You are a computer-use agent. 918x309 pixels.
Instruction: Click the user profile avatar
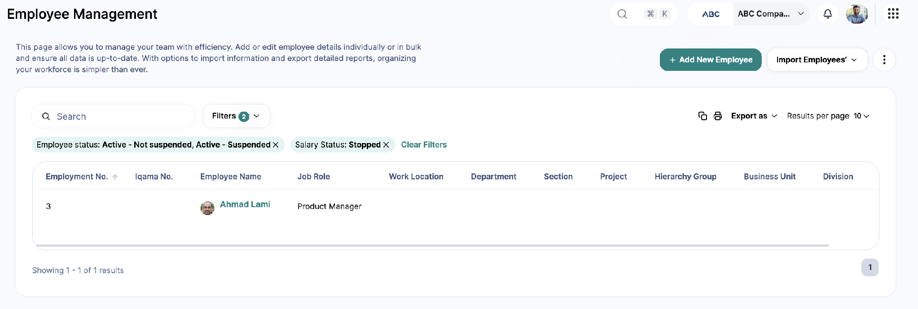[857, 14]
